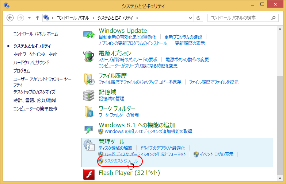The height and width of the screenshot is (184, 286).
Task: Click the vertical scrollbar down arrow
Action: (x=280, y=178)
